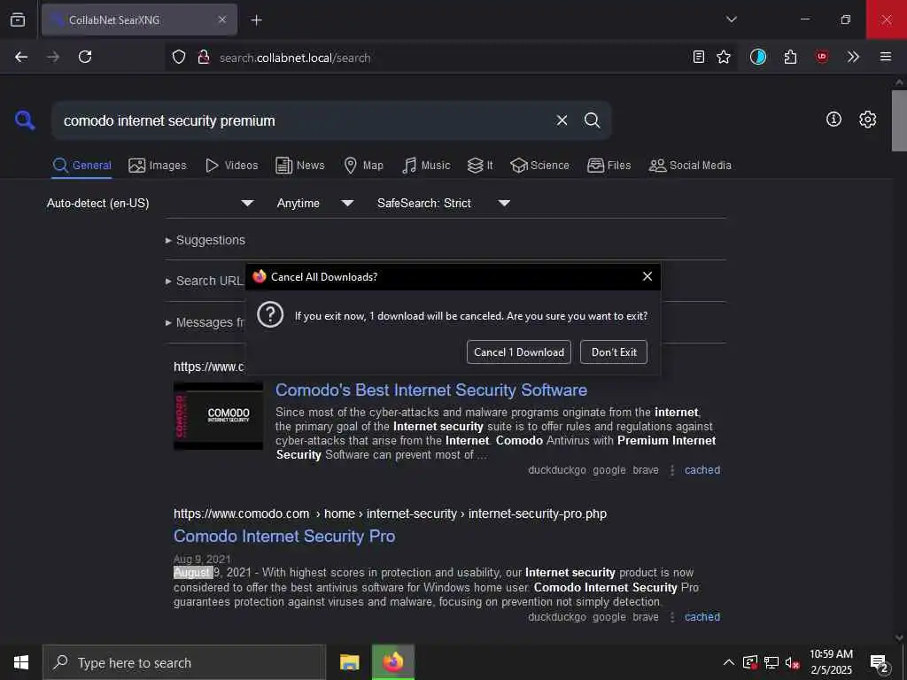
Task: Click the Don't Exit button
Action: coord(614,352)
